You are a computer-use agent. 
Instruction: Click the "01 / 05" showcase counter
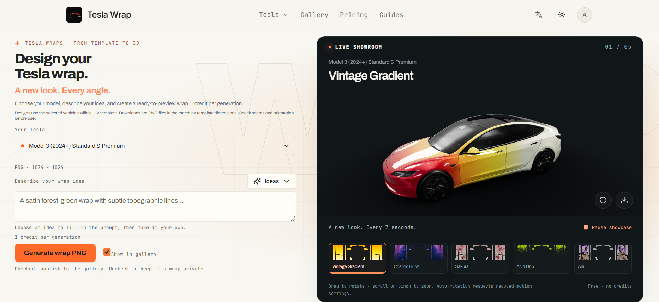pos(618,47)
